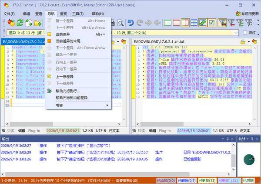Open right pane file folder icon
Image resolution: width=261 pixels, height=184 pixels.
243,42
